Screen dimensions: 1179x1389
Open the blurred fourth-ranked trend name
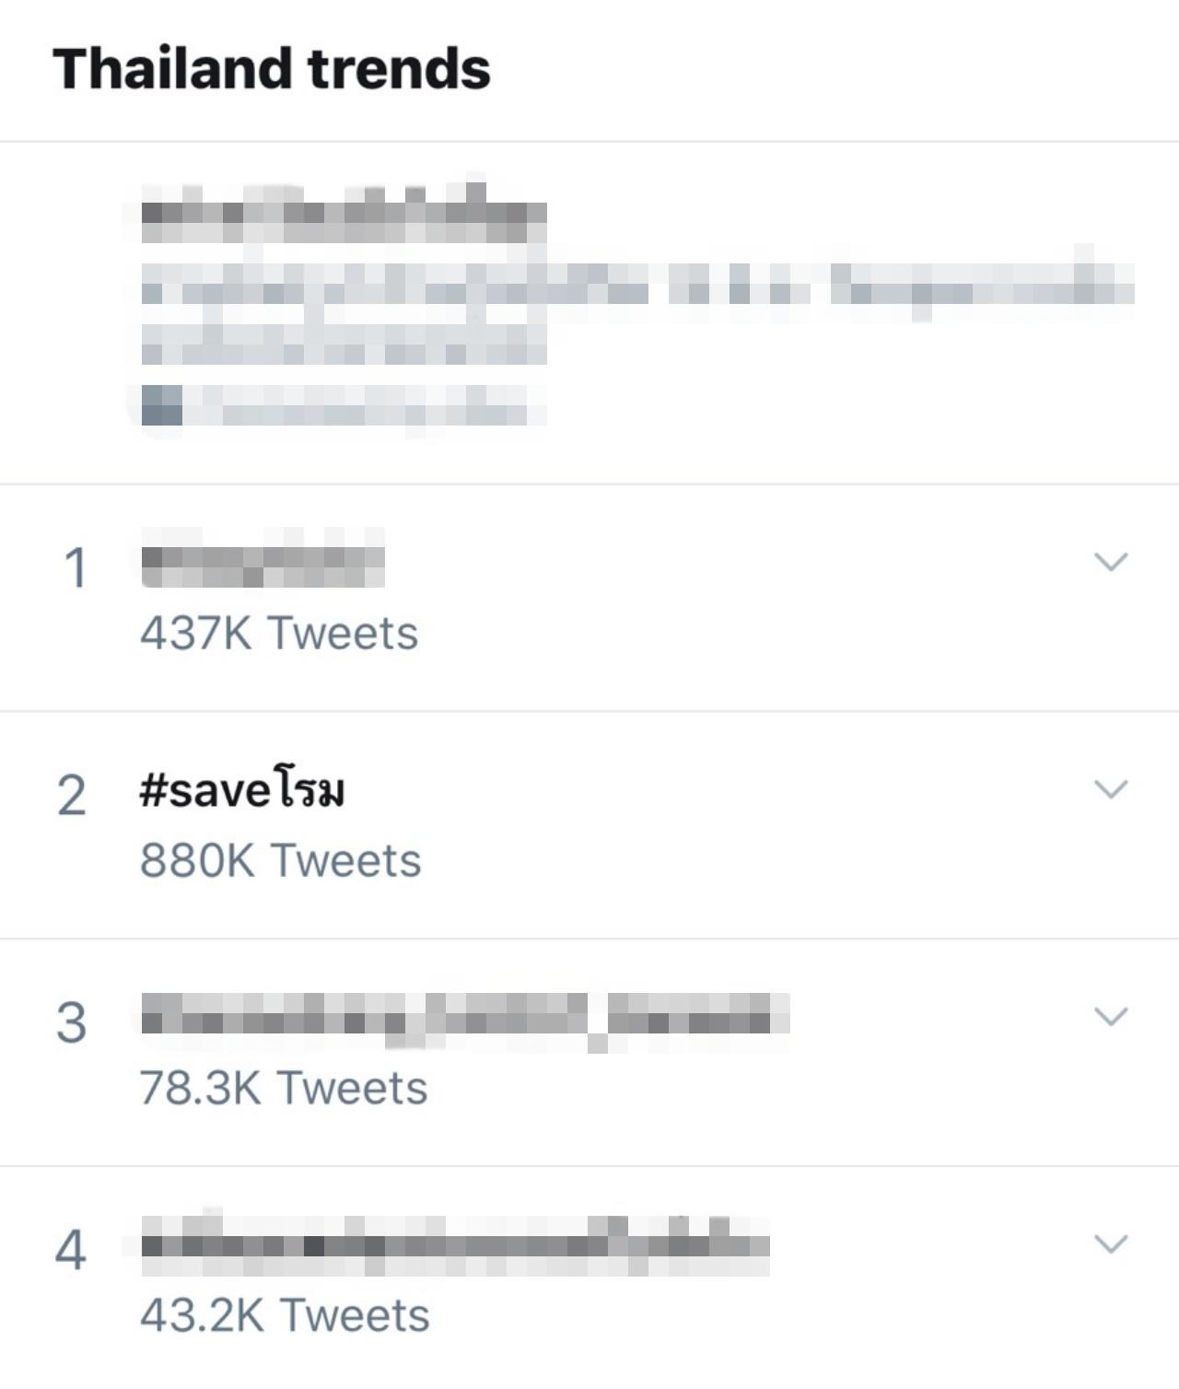[455, 1243]
